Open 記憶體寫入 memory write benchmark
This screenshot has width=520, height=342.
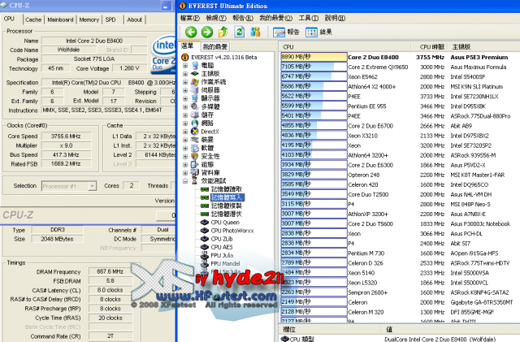pyautogui.click(x=227, y=197)
